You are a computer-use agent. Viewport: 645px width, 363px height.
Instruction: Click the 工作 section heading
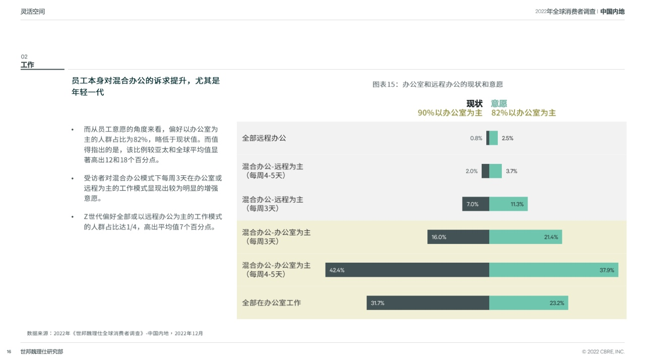[x=27, y=65]
